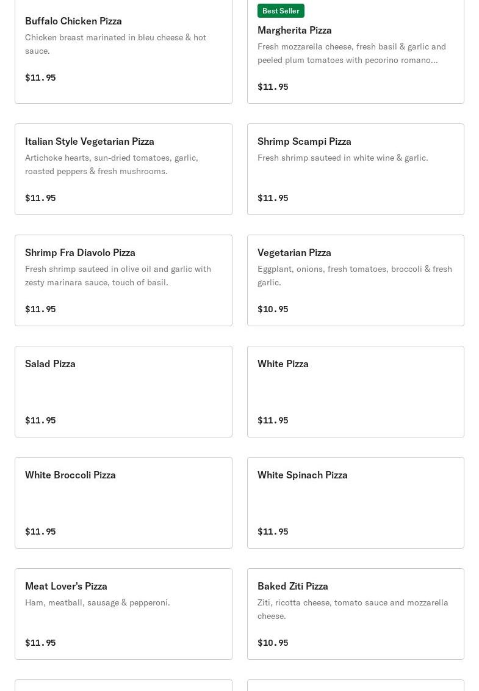The width and height of the screenshot is (479, 691).
Task: Click the Meat Lover's ham, meatball description
Action: coord(98,602)
